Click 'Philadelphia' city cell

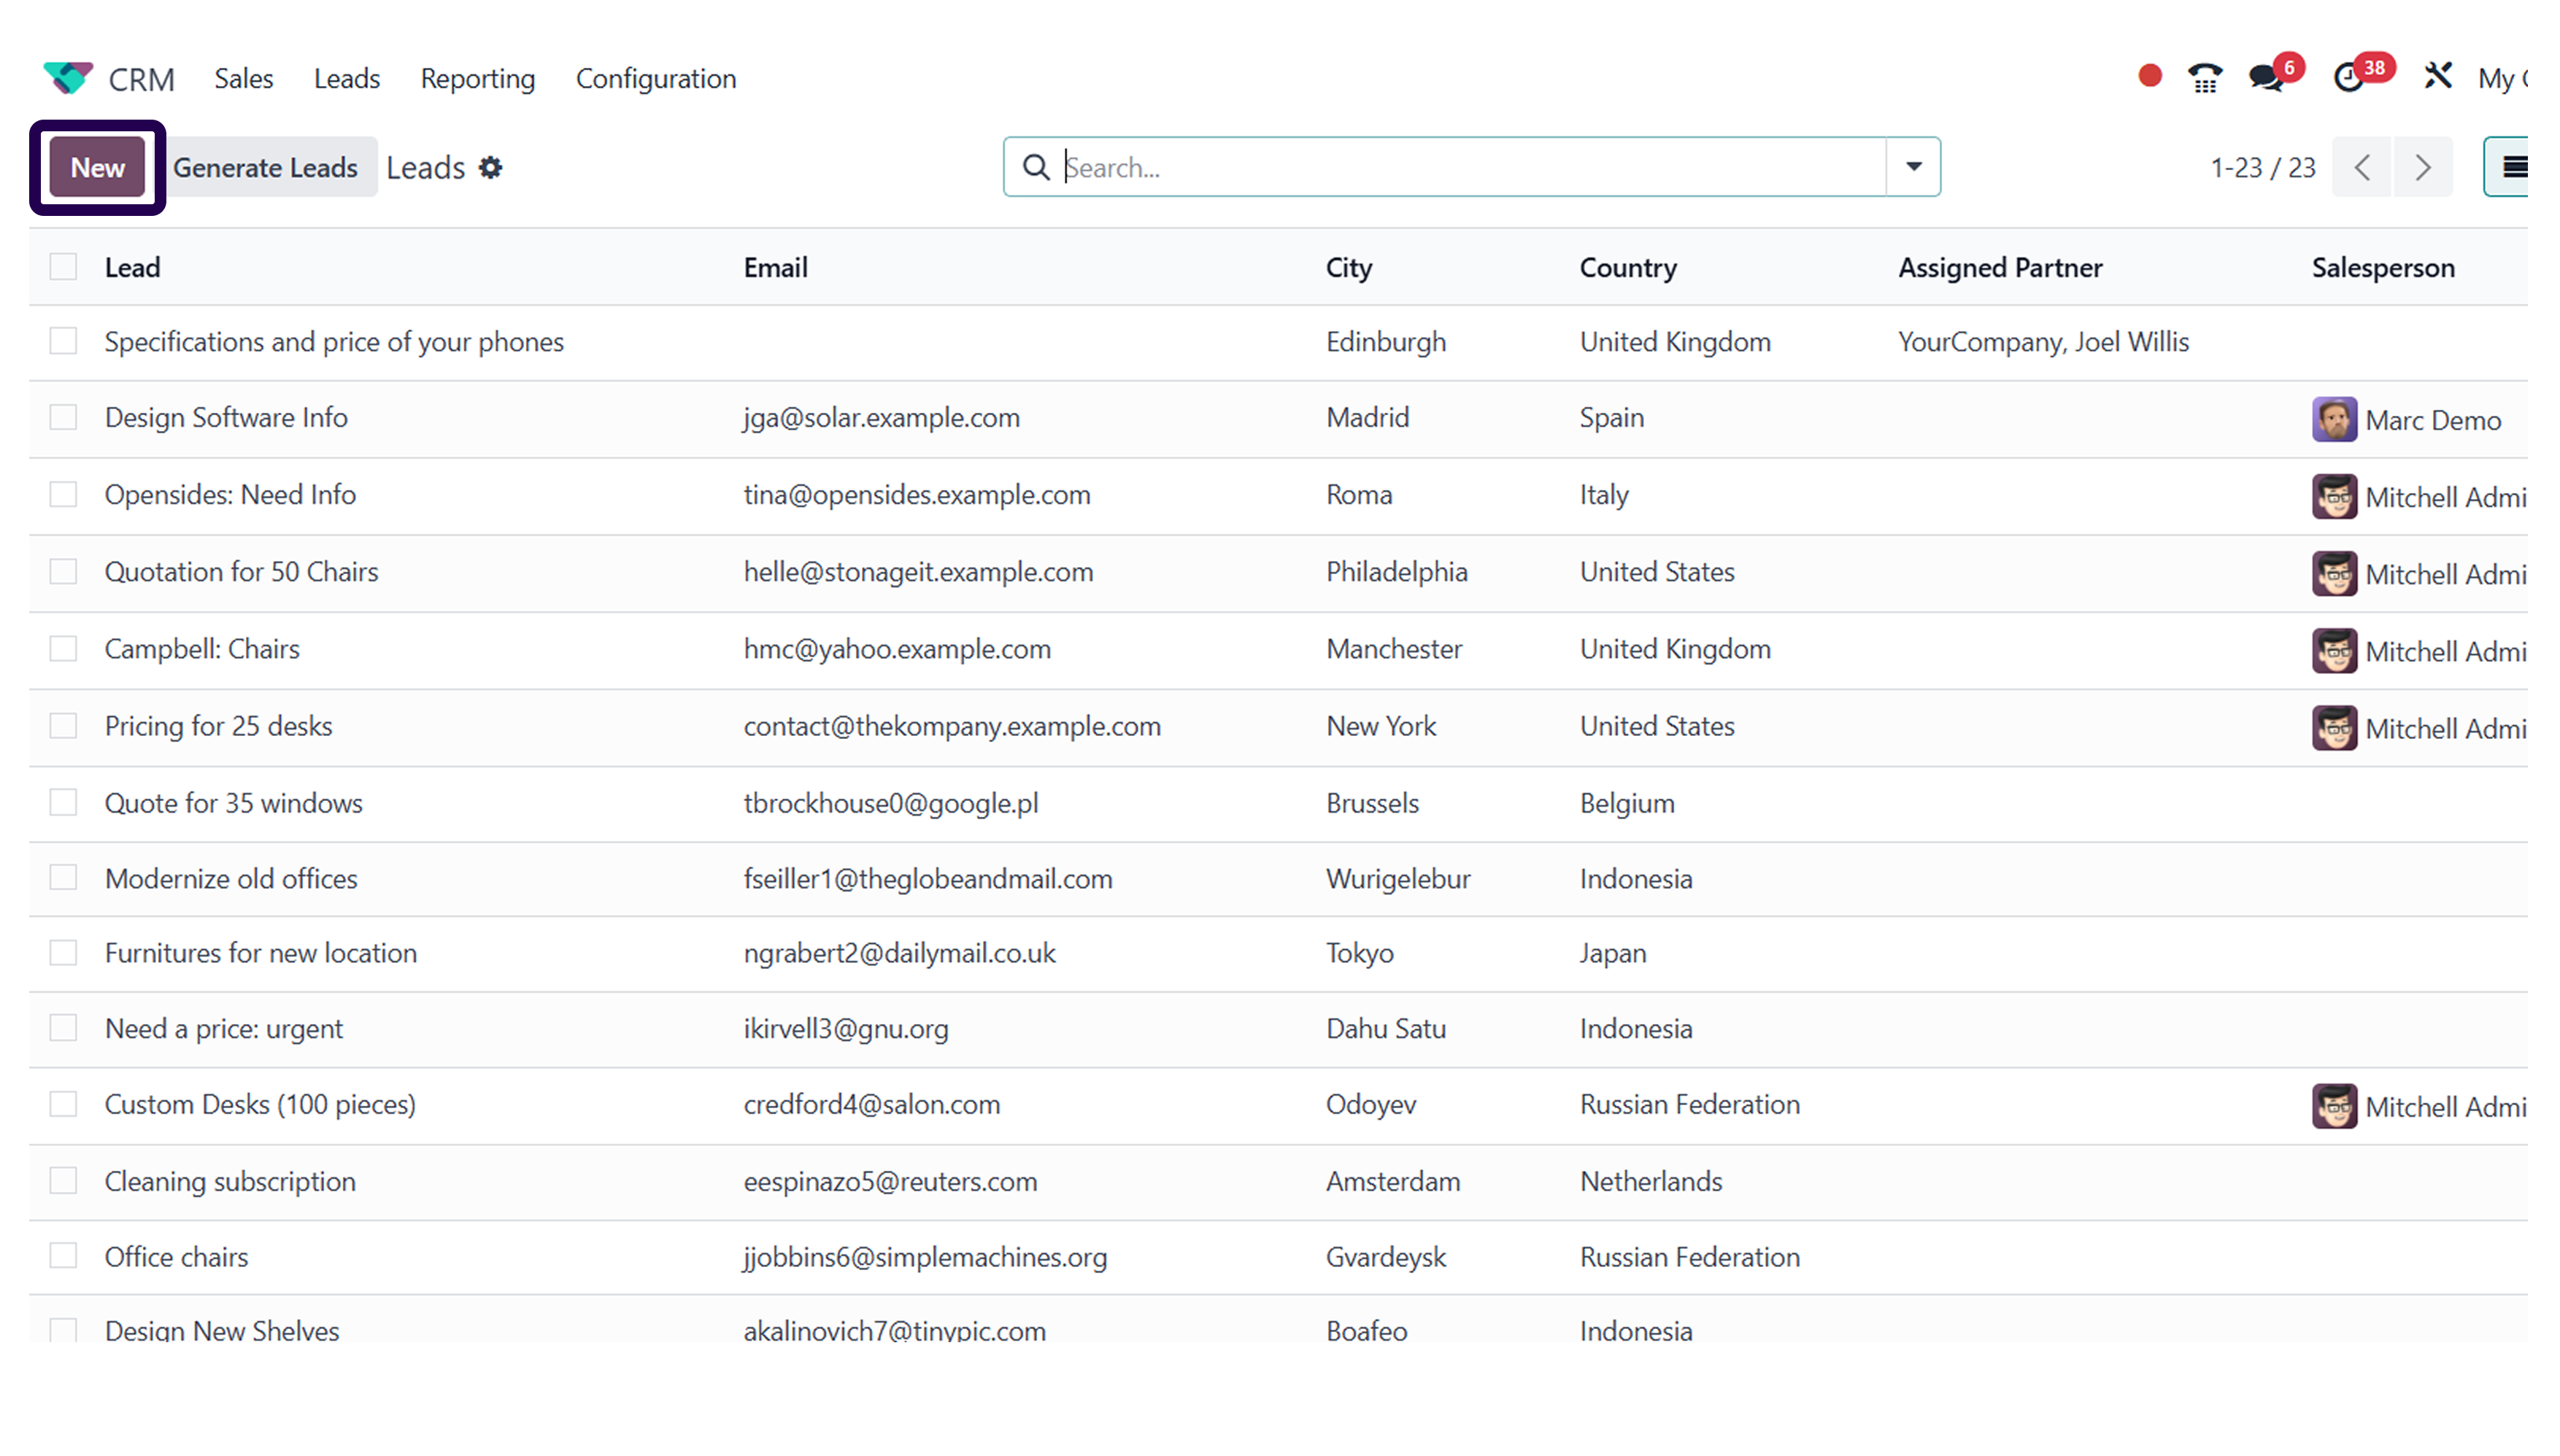click(1397, 571)
